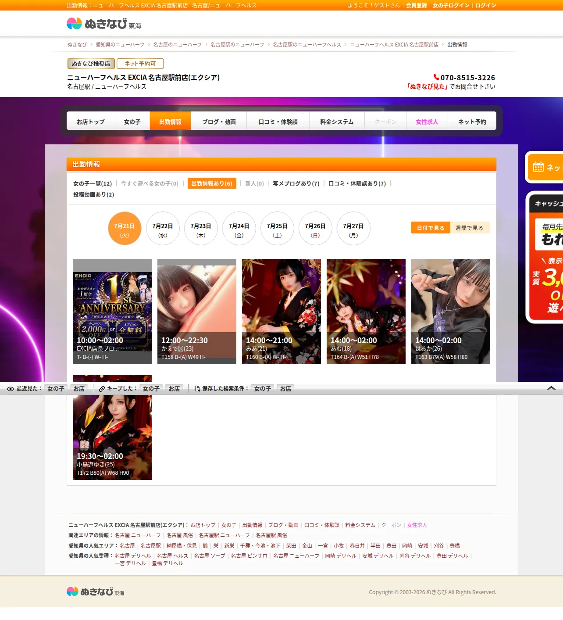Click the document icon beside 保存した検索条件
This screenshot has height=620, width=563.
click(x=197, y=389)
